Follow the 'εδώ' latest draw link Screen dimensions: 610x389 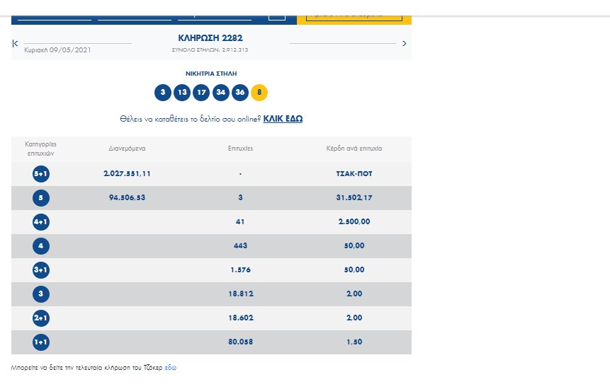pos(170,368)
